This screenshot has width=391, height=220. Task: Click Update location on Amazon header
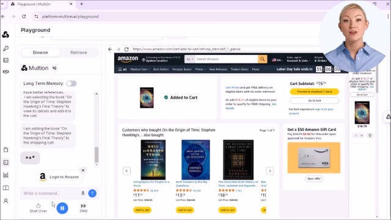161,59
